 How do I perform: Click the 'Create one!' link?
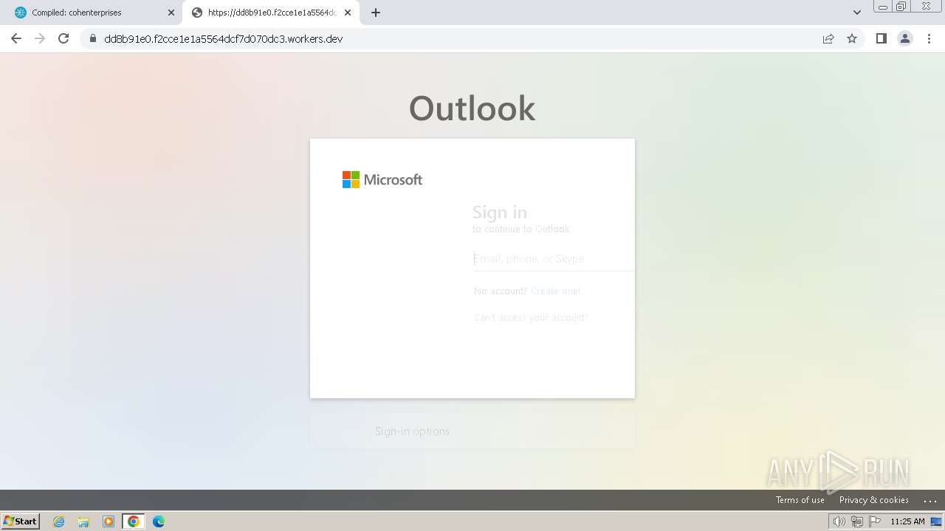[555, 291]
